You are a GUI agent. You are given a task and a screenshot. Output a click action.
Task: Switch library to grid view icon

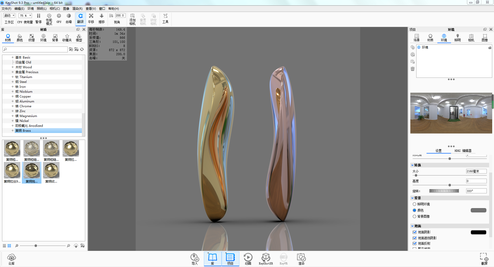pos(9,246)
